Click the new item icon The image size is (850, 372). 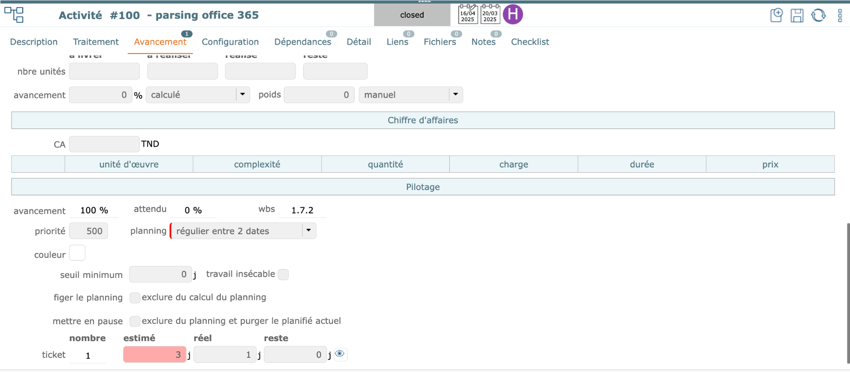click(x=777, y=15)
